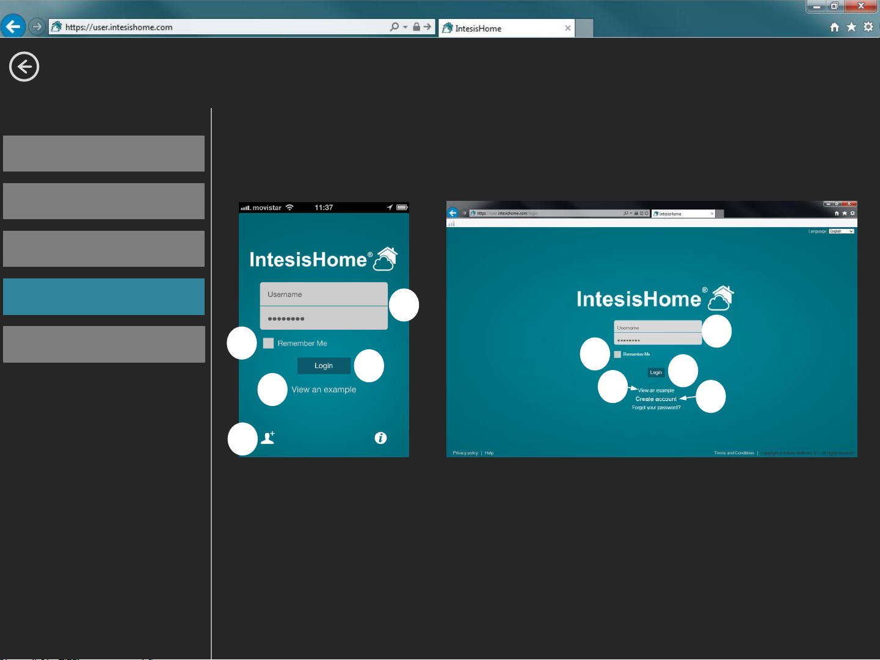Viewport: 880px width, 660px height.
Task: Click the Create account link
Action: pos(656,399)
